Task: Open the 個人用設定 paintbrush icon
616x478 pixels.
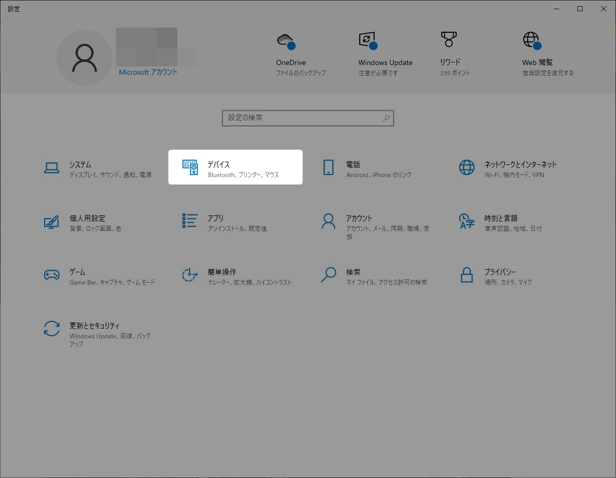Action: click(52, 221)
